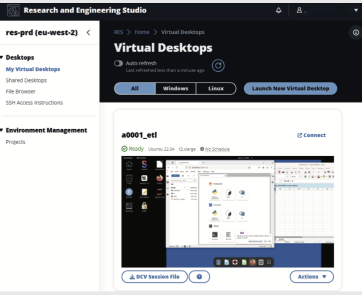Select the Linux filter segment
Image resolution: width=362 pixels, height=295 pixels.
pos(216,89)
